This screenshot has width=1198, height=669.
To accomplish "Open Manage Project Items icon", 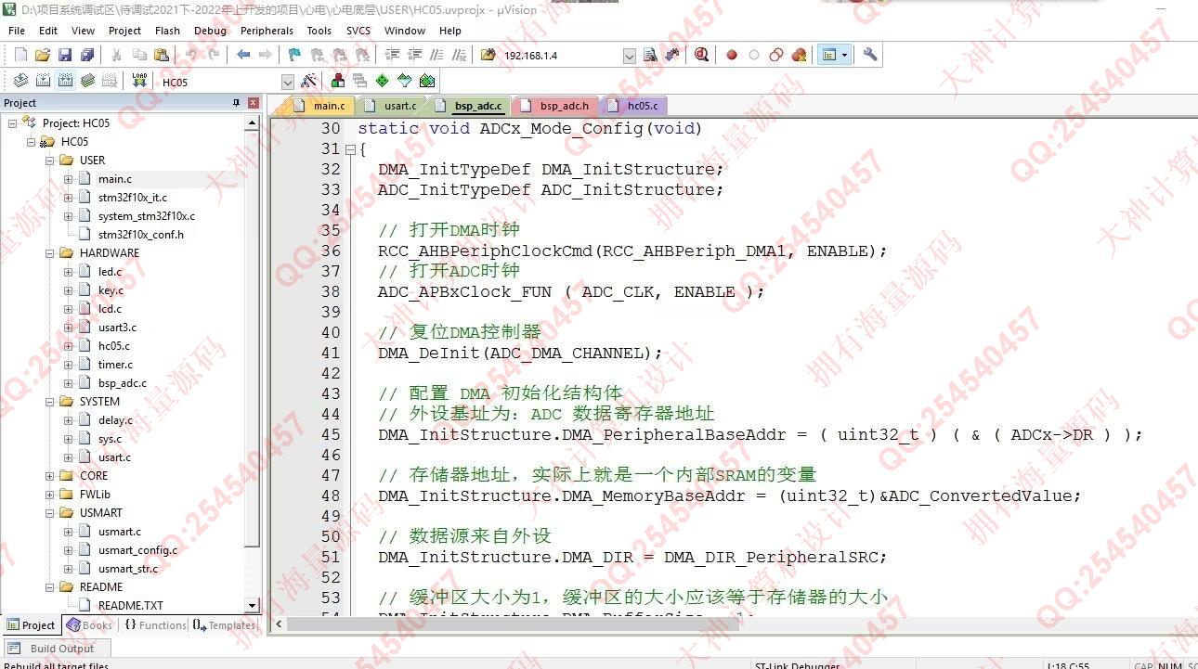I will 338,81.
